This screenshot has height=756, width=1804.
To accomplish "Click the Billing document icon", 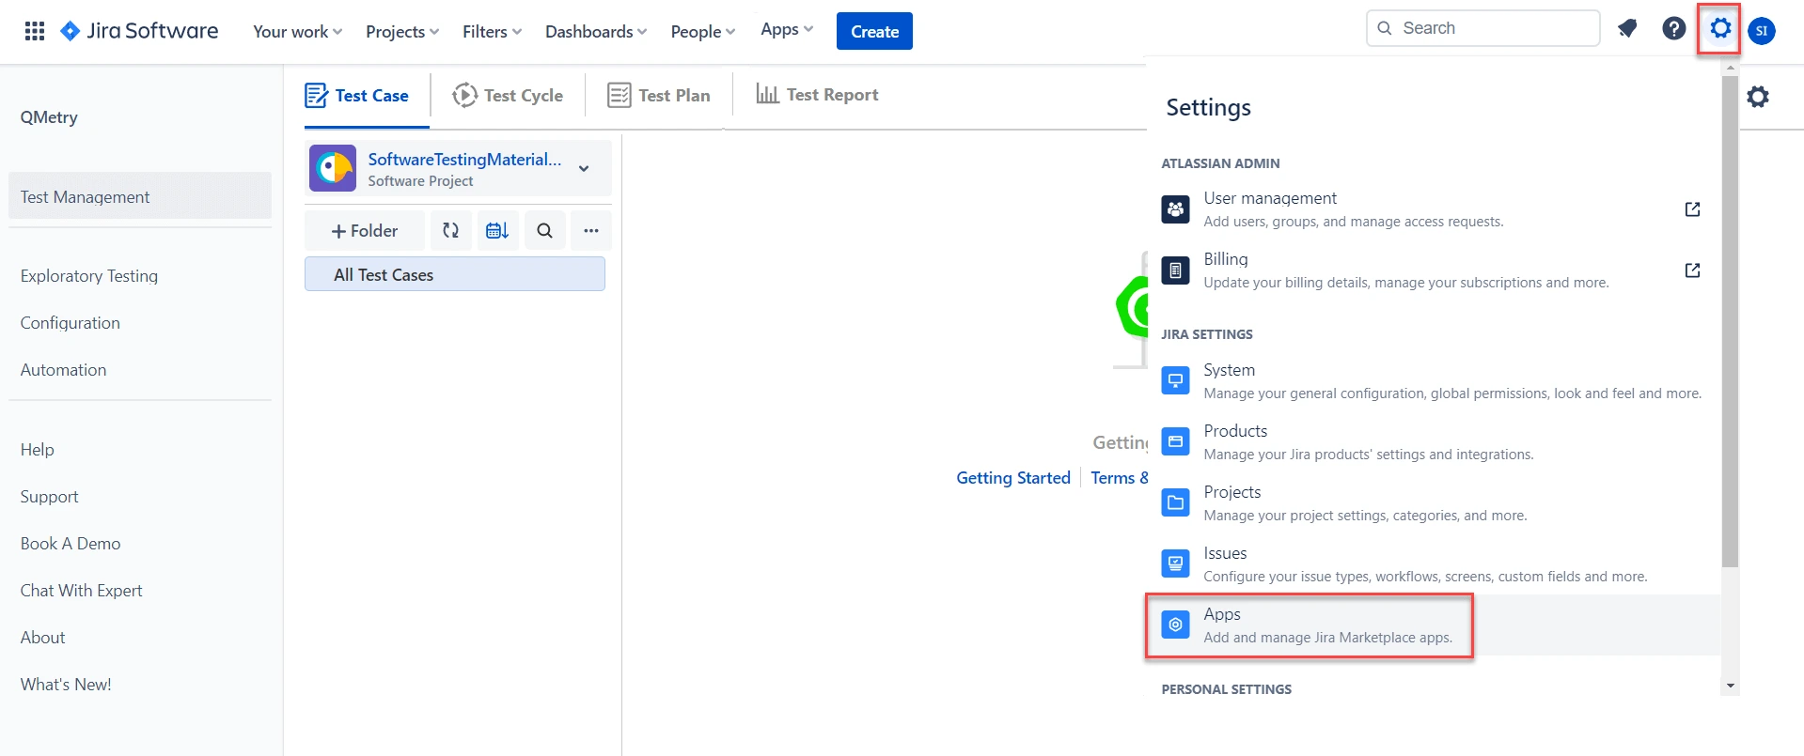I will 1175,270.
